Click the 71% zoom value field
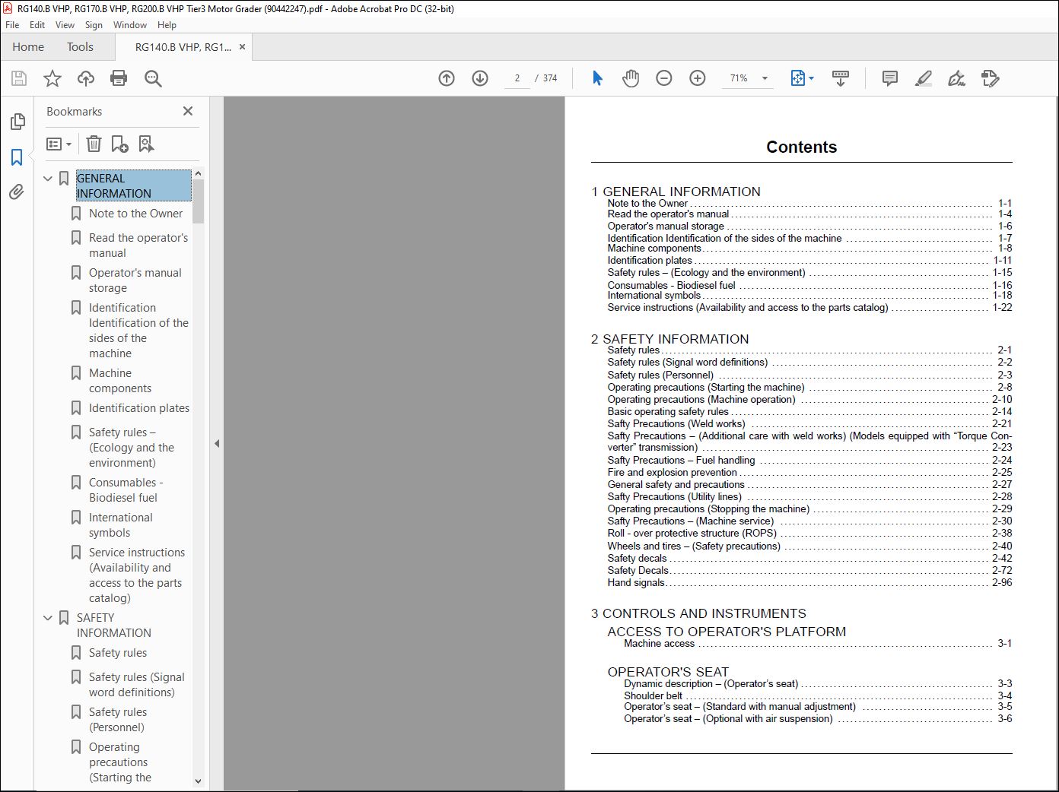This screenshot has height=792, width=1059. click(x=739, y=78)
